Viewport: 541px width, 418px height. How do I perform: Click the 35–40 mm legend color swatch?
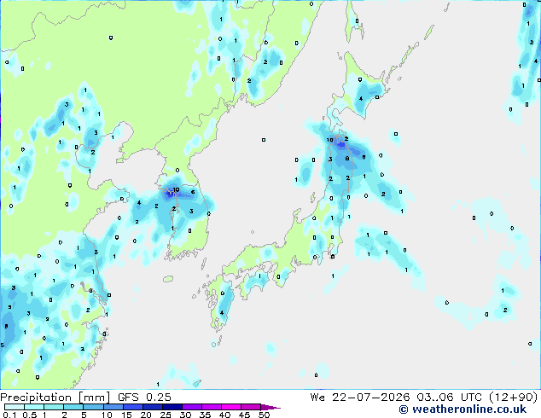pyautogui.click(x=212, y=407)
